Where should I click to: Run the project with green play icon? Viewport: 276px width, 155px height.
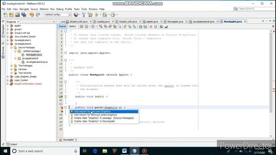97,15
